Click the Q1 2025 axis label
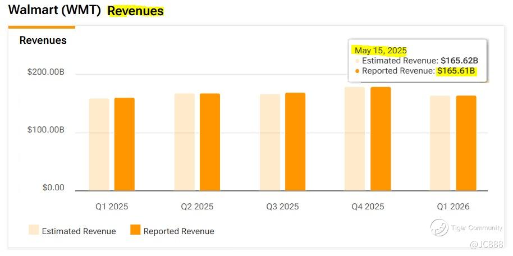This screenshot has height=256, width=513. click(112, 207)
